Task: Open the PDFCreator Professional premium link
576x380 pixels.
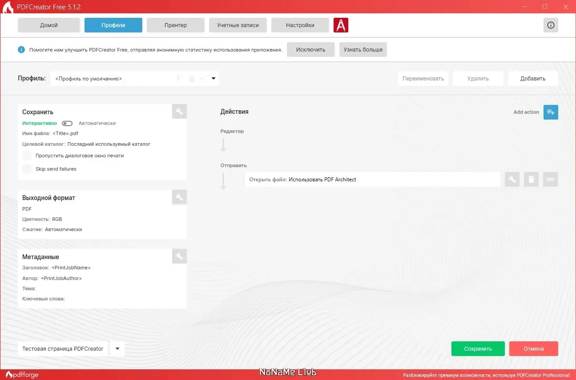Action: tap(487, 375)
